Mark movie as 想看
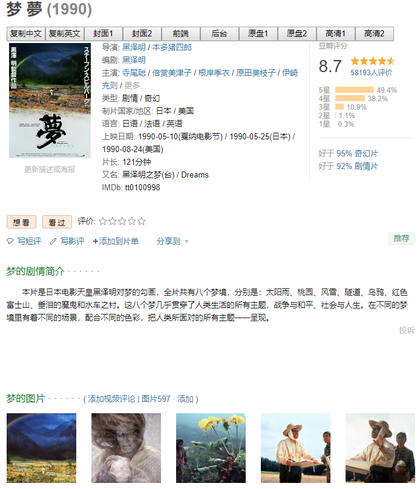Viewport: 420px width, 489px height. coord(22,222)
